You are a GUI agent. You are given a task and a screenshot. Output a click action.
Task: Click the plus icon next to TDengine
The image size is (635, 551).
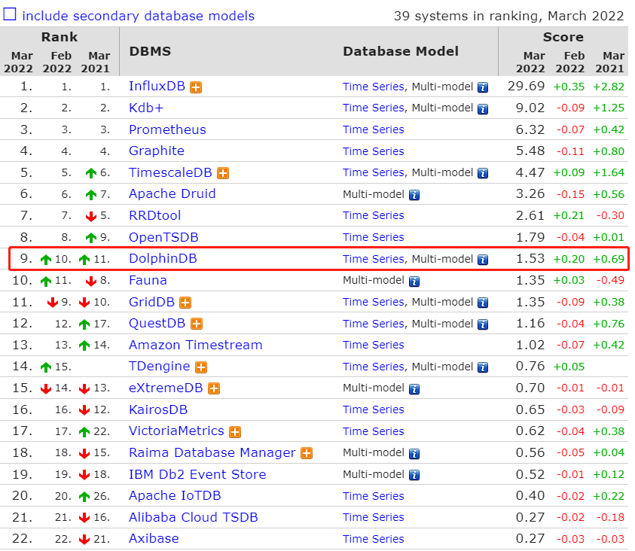coord(201,367)
